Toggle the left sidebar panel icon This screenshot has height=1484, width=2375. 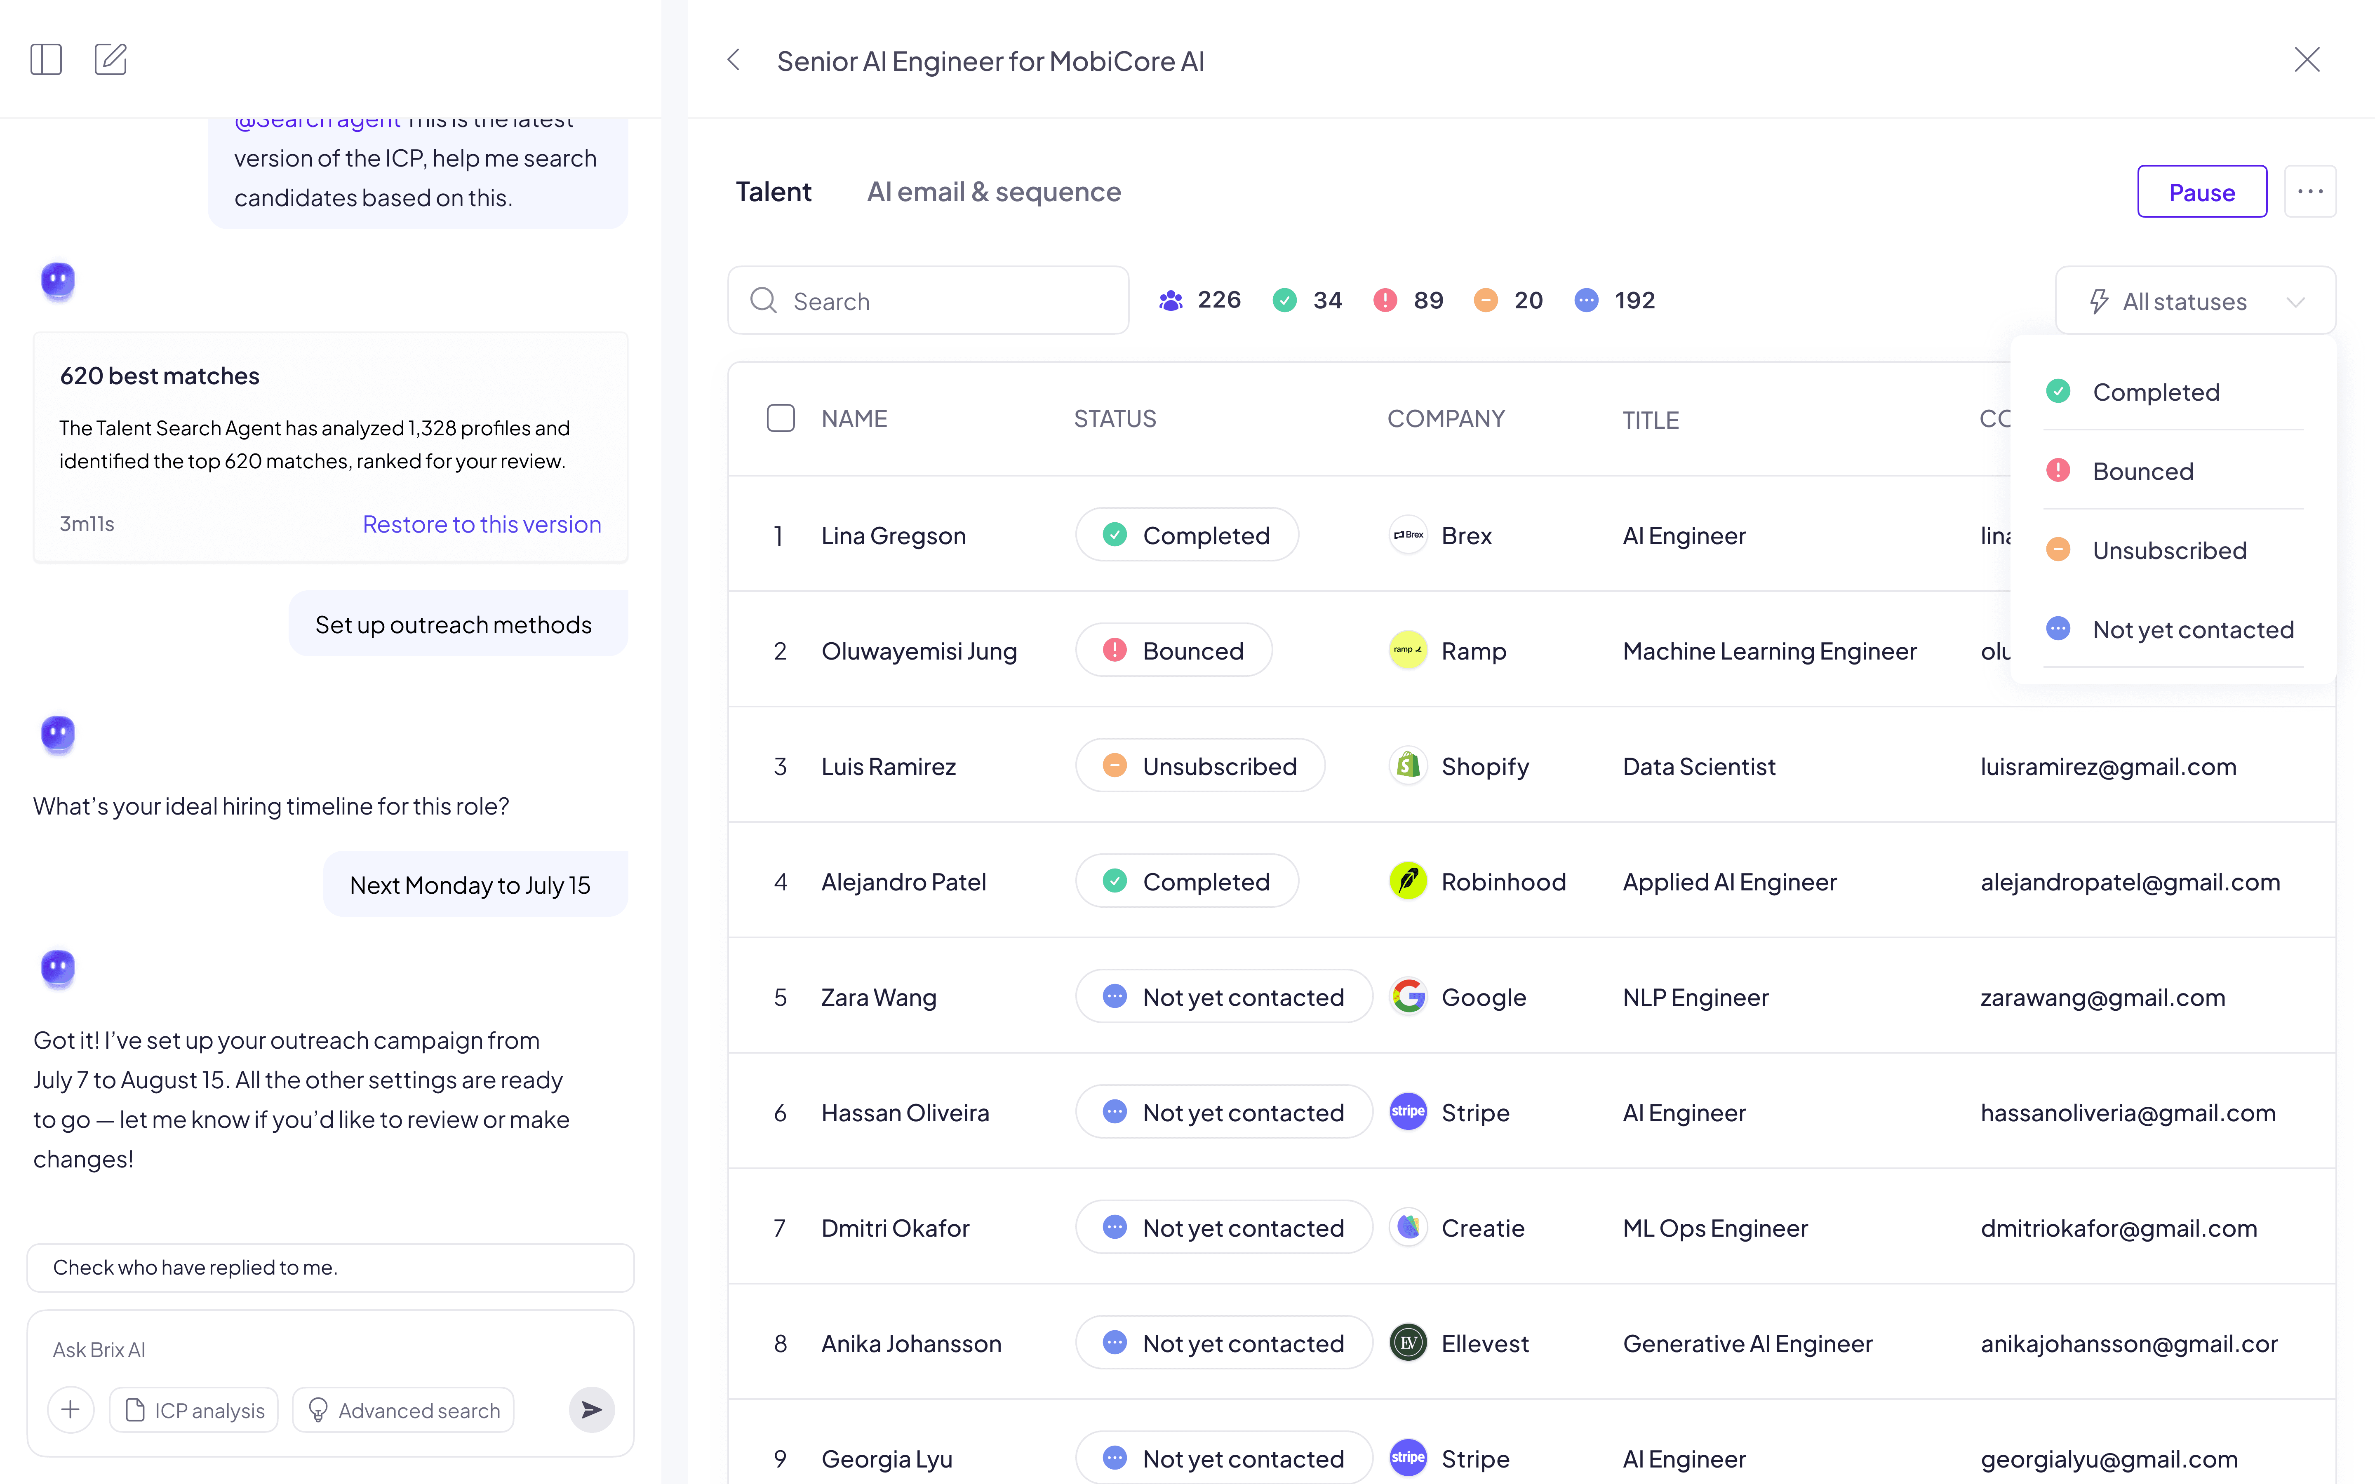pyautogui.click(x=46, y=60)
